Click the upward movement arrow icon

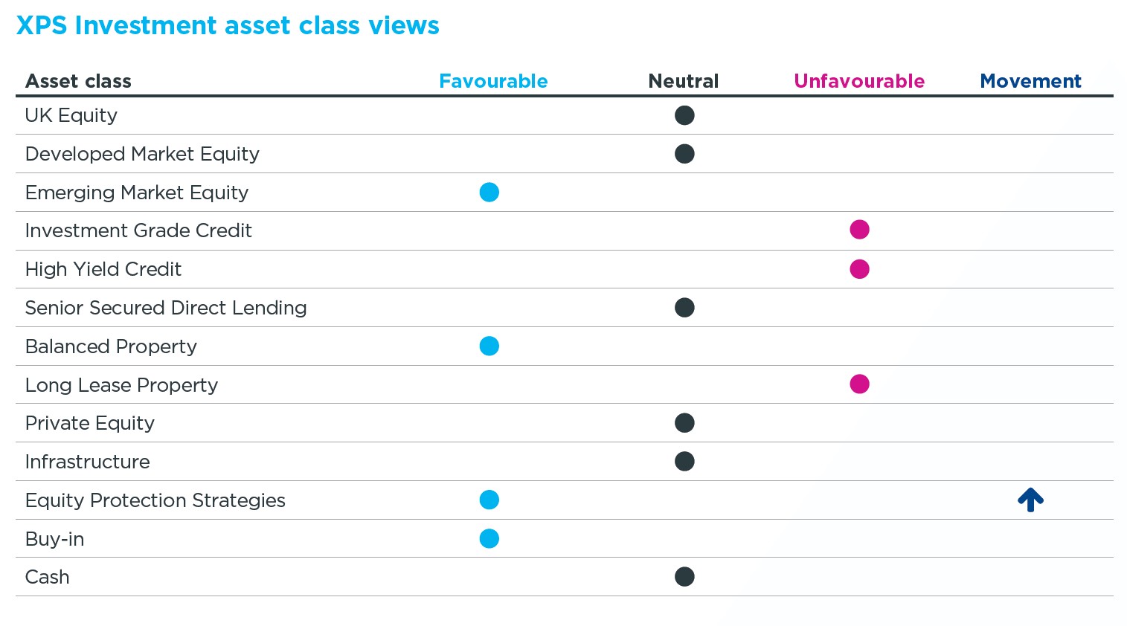(1030, 500)
